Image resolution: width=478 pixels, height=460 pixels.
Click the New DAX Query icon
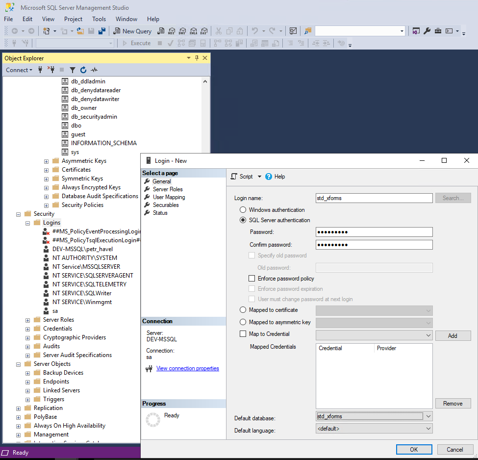click(204, 31)
